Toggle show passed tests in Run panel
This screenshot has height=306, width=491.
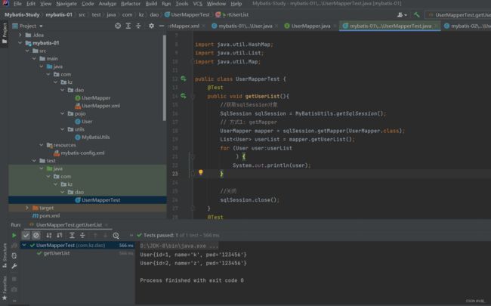(26, 235)
